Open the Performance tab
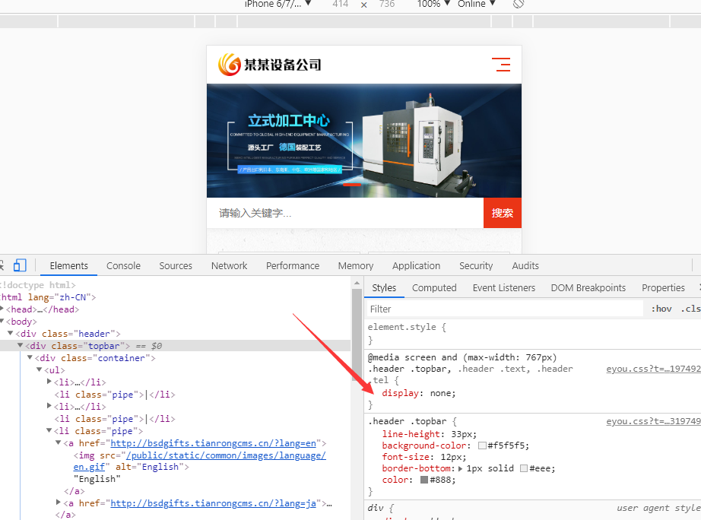 (x=293, y=265)
